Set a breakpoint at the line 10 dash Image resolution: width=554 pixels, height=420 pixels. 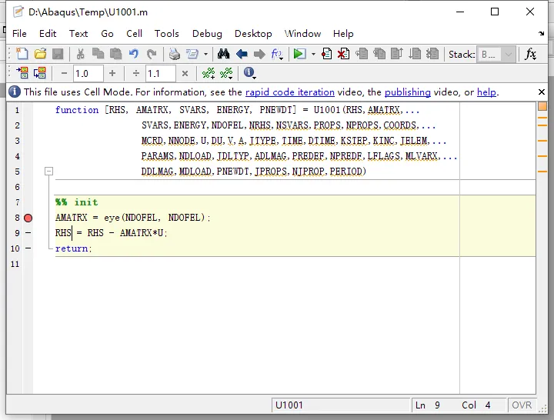[x=28, y=248]
